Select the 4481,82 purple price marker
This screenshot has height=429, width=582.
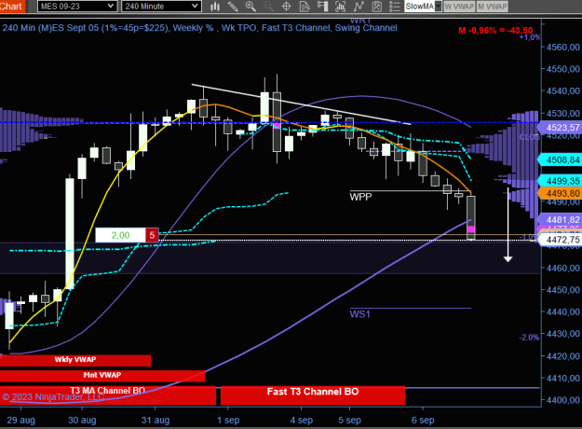560,219
